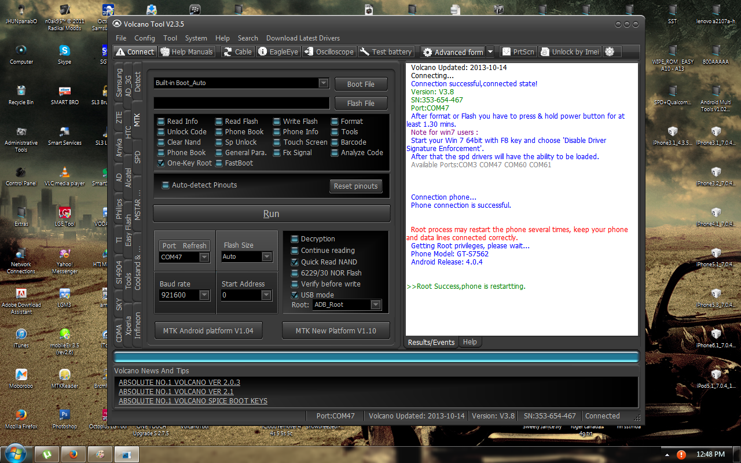Enable the Read Info checkbox
This screenshot has width=741, height=463.
pos(162,122)
